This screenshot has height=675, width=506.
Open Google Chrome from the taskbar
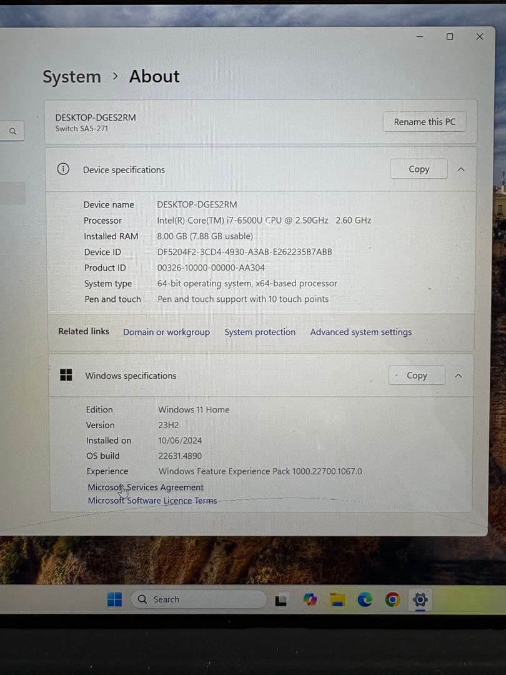tap(392, 599)
